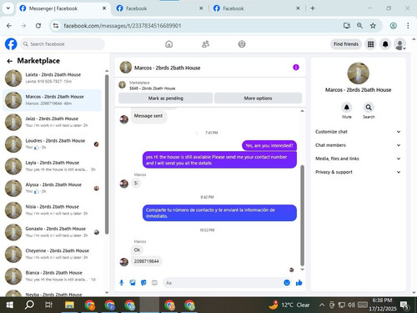Image resolution: width=417 pixels, height=313 pixels.
Task: Open Jaizz - 2brds 2bath House chat
Action: click(52, 122)
